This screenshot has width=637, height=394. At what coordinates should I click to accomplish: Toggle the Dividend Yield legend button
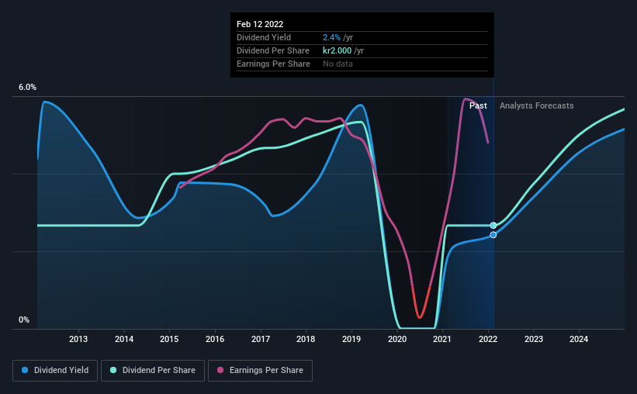click(x=55, y=371)
